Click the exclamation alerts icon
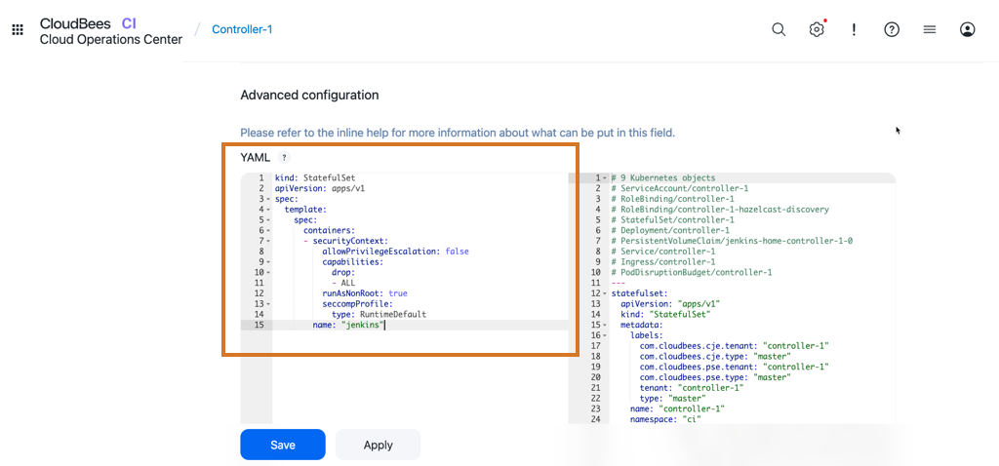The height and width of the screenshot is (466, 999). [854, 30]
